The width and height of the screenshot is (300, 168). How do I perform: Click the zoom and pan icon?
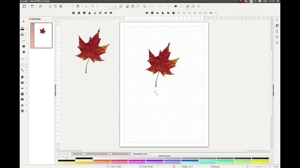pos(121,6)
